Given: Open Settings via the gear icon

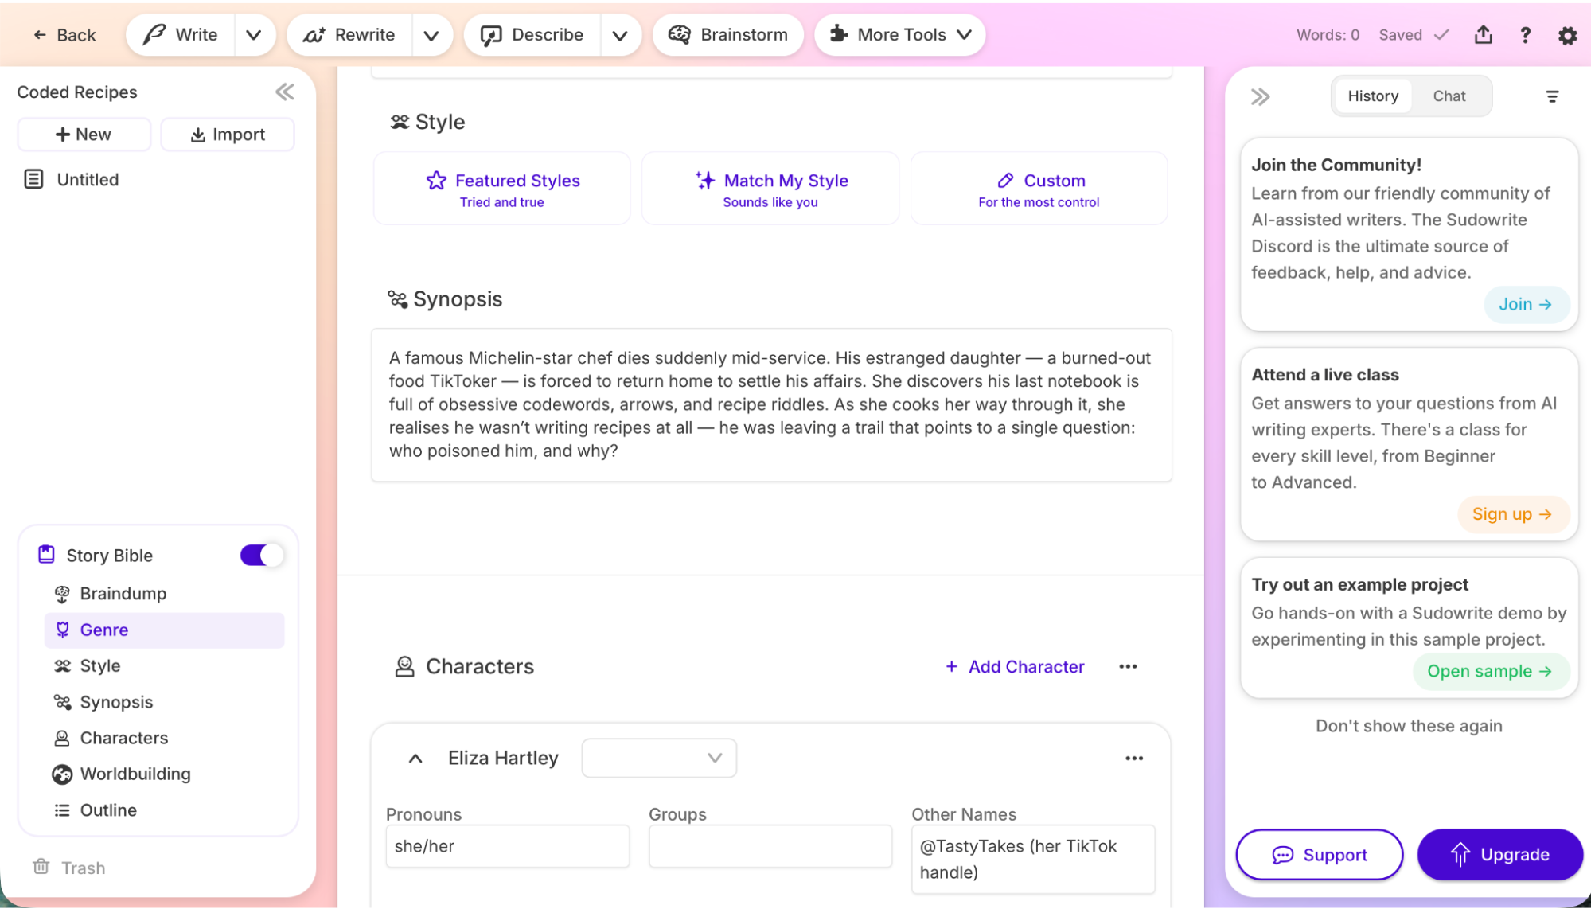Looking at the screenshot, I should (x=1566, y=35).
